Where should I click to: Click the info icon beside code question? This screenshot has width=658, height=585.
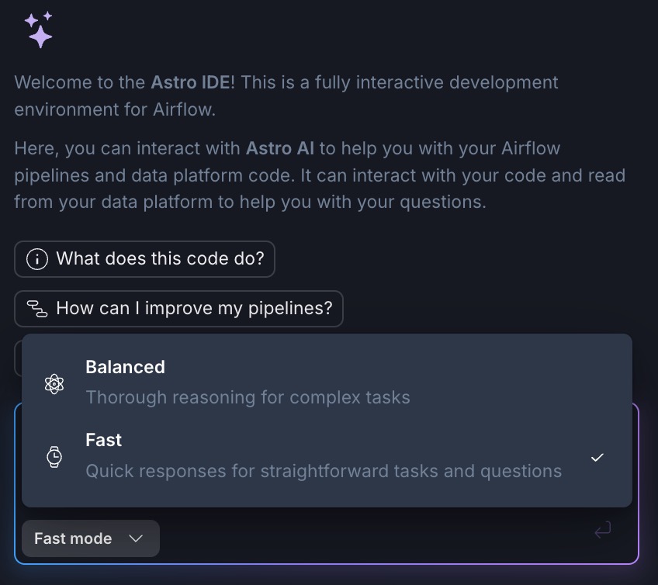tap(36, 259)
